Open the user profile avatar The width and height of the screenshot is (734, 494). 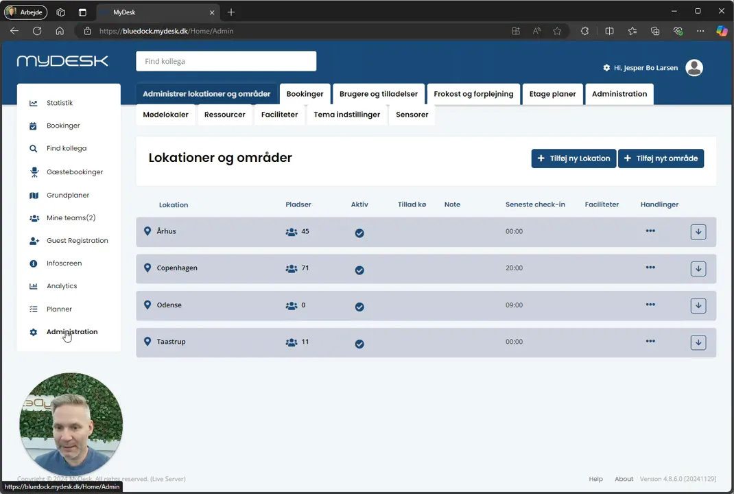pyautogui.click(x=694, y=68)
